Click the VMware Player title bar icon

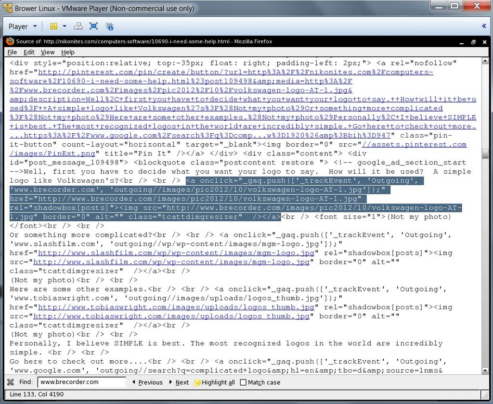[8, 8]
